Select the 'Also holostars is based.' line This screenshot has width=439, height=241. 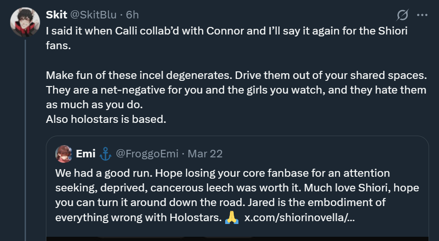click(x=106, y=119)
